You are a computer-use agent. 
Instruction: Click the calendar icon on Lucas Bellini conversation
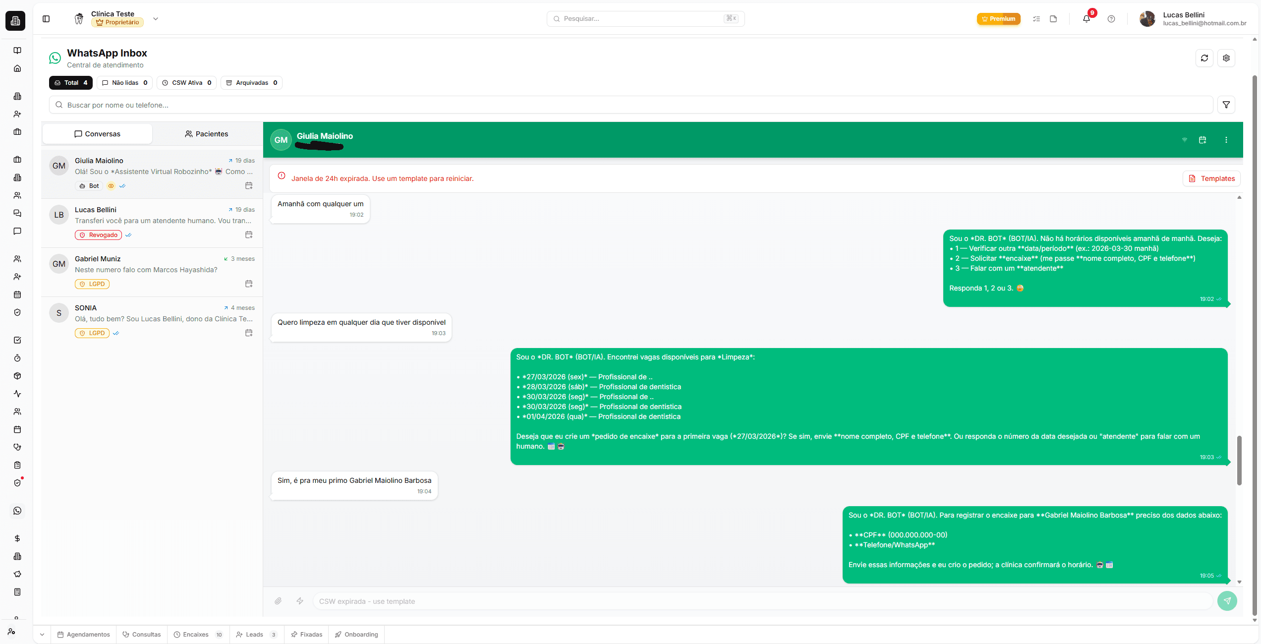[x=249, y=234]
